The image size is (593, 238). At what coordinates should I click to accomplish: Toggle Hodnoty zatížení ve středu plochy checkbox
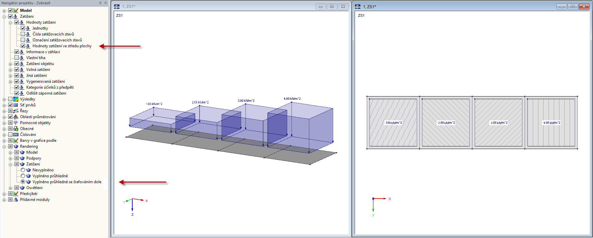coord(23,46)
